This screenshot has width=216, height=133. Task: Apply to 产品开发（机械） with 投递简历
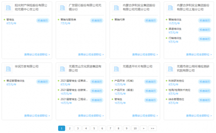tap(151, 82)
